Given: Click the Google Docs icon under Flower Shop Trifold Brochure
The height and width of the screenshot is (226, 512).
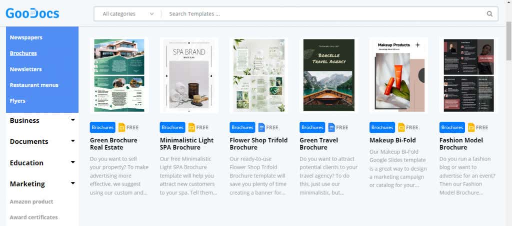Looking at the screenshot, I should point(261,127).
